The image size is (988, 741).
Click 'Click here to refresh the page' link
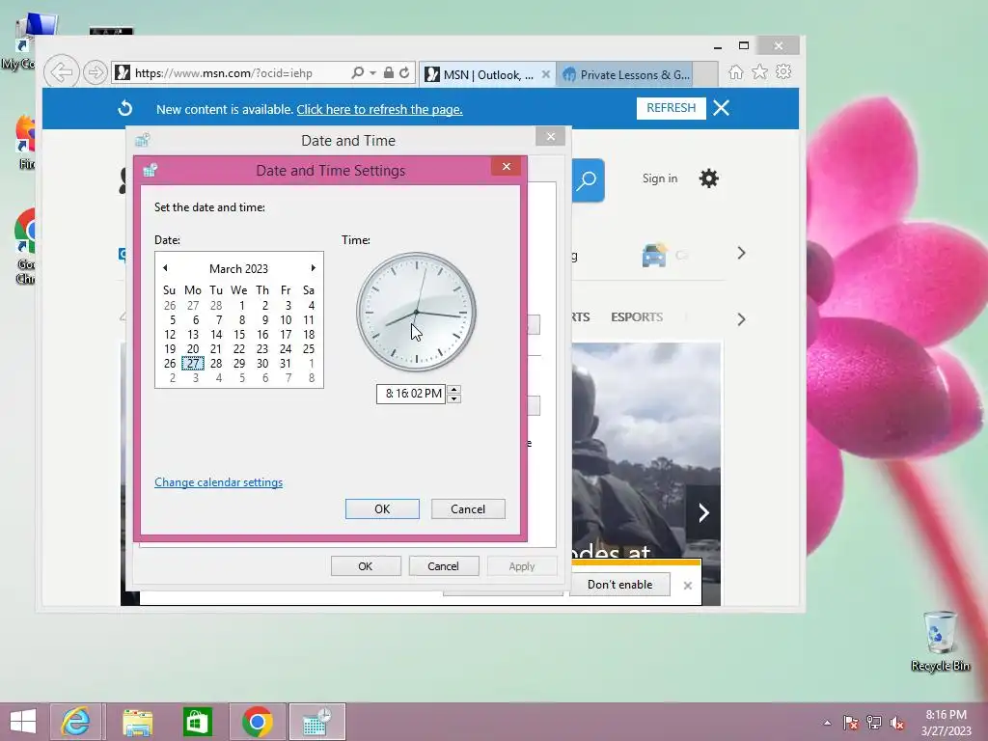(380, 110)
